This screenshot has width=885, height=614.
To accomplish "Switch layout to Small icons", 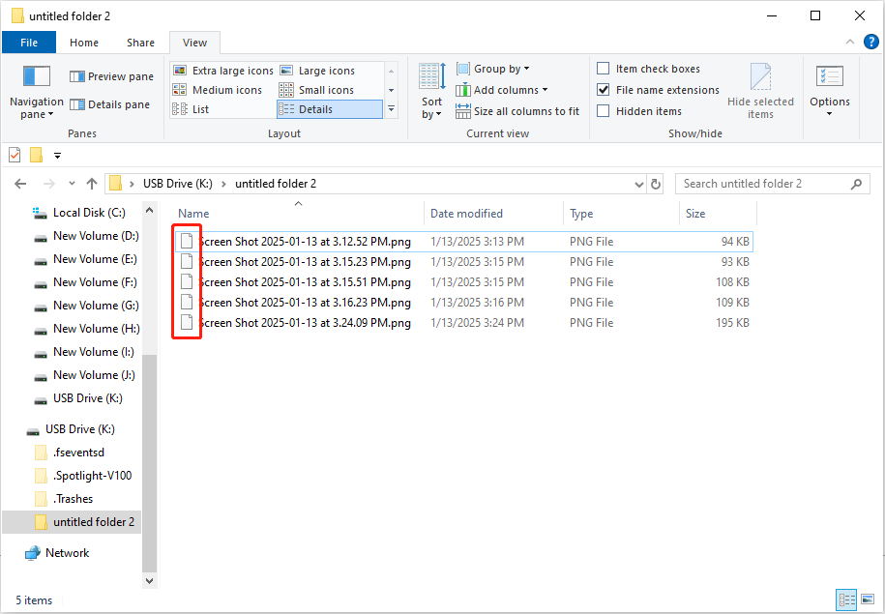I will pyautogui.click(x=316, y=90).
